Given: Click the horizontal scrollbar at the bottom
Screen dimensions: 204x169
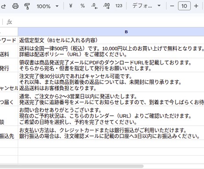Looking at the screenshot, I should click(x=72, y=166).
